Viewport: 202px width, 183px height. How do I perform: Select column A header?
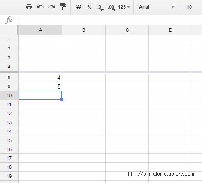pos(40,30)
